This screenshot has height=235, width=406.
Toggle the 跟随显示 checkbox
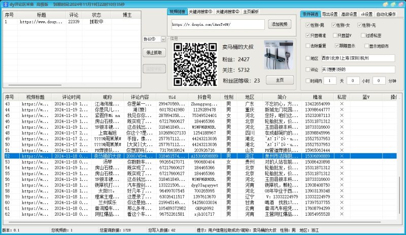tap(336, 46)
